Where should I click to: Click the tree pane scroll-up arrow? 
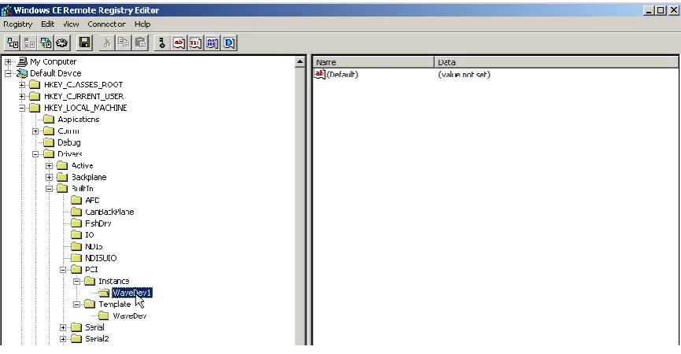[x=300, y=62]
